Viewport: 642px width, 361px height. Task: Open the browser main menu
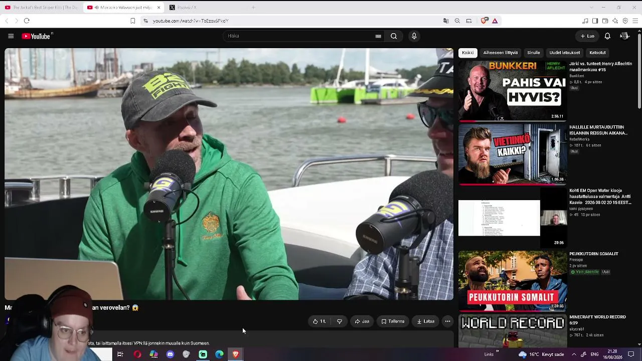[635, 21]
